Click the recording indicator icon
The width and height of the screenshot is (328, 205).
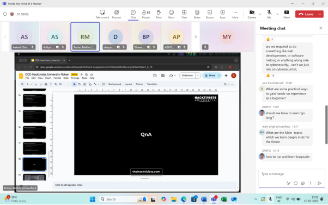tap(12, 14)
